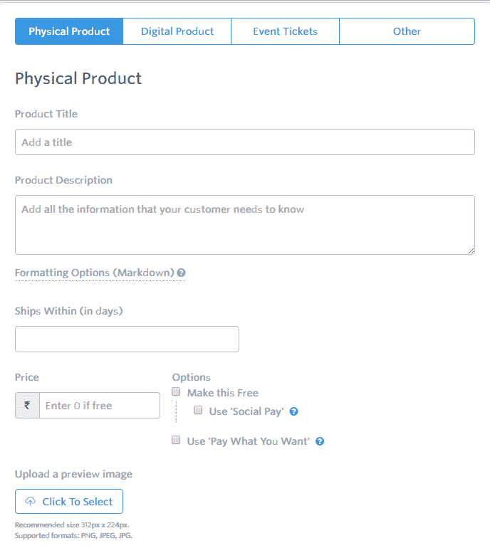
Task: Tick the Use 'Social Pay' checkbox
Action: click(x=198, y=410)
